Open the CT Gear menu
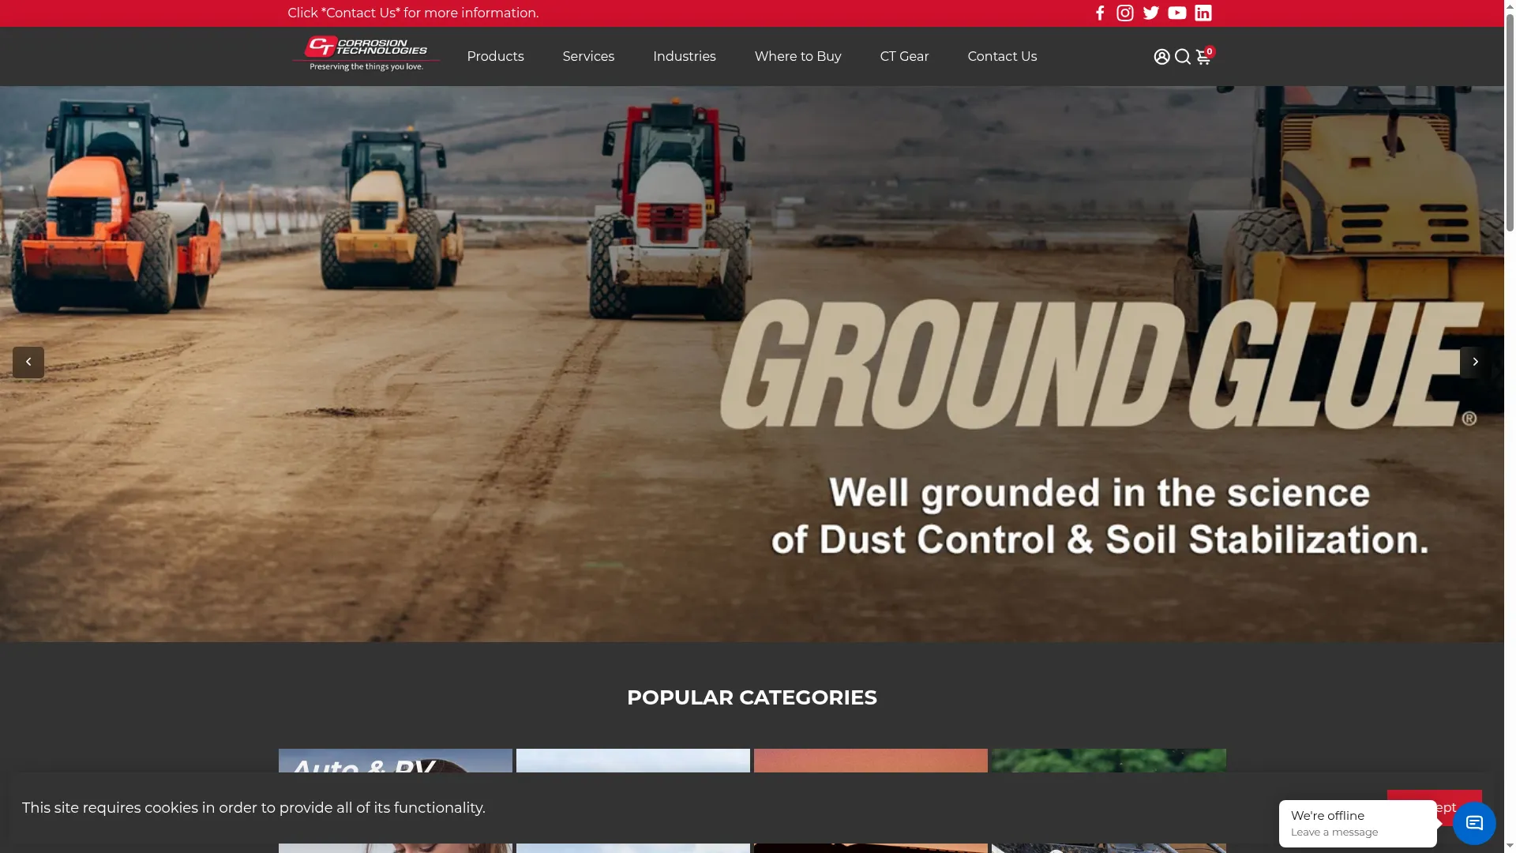Viewport: 1516px width, 853px height. pos(905,57)
